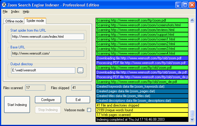Enable the Verbose mode checkbox

coord(89,110)
